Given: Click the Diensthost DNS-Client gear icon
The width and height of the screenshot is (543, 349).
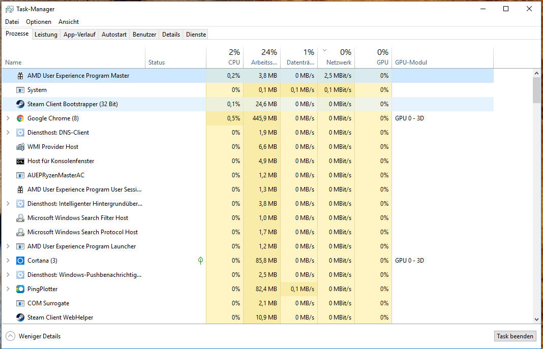Looking at the screenshot, I should (x=20, y=133).
